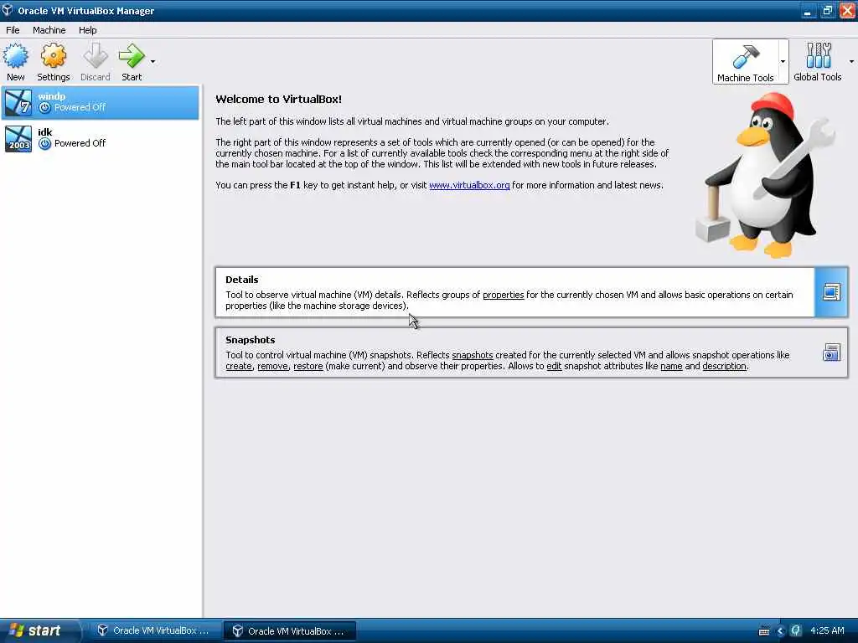The image size is (858, 643).
Task: Click the snapshots link in Snapshots description
Action: pyautogui.click(x=473, y=355)
